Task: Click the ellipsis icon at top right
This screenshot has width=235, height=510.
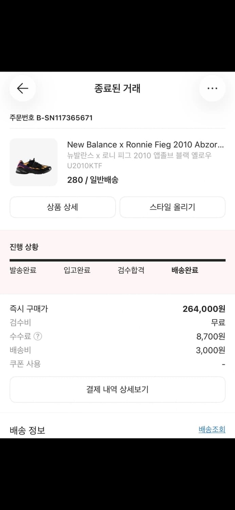Action: [212, 88]
